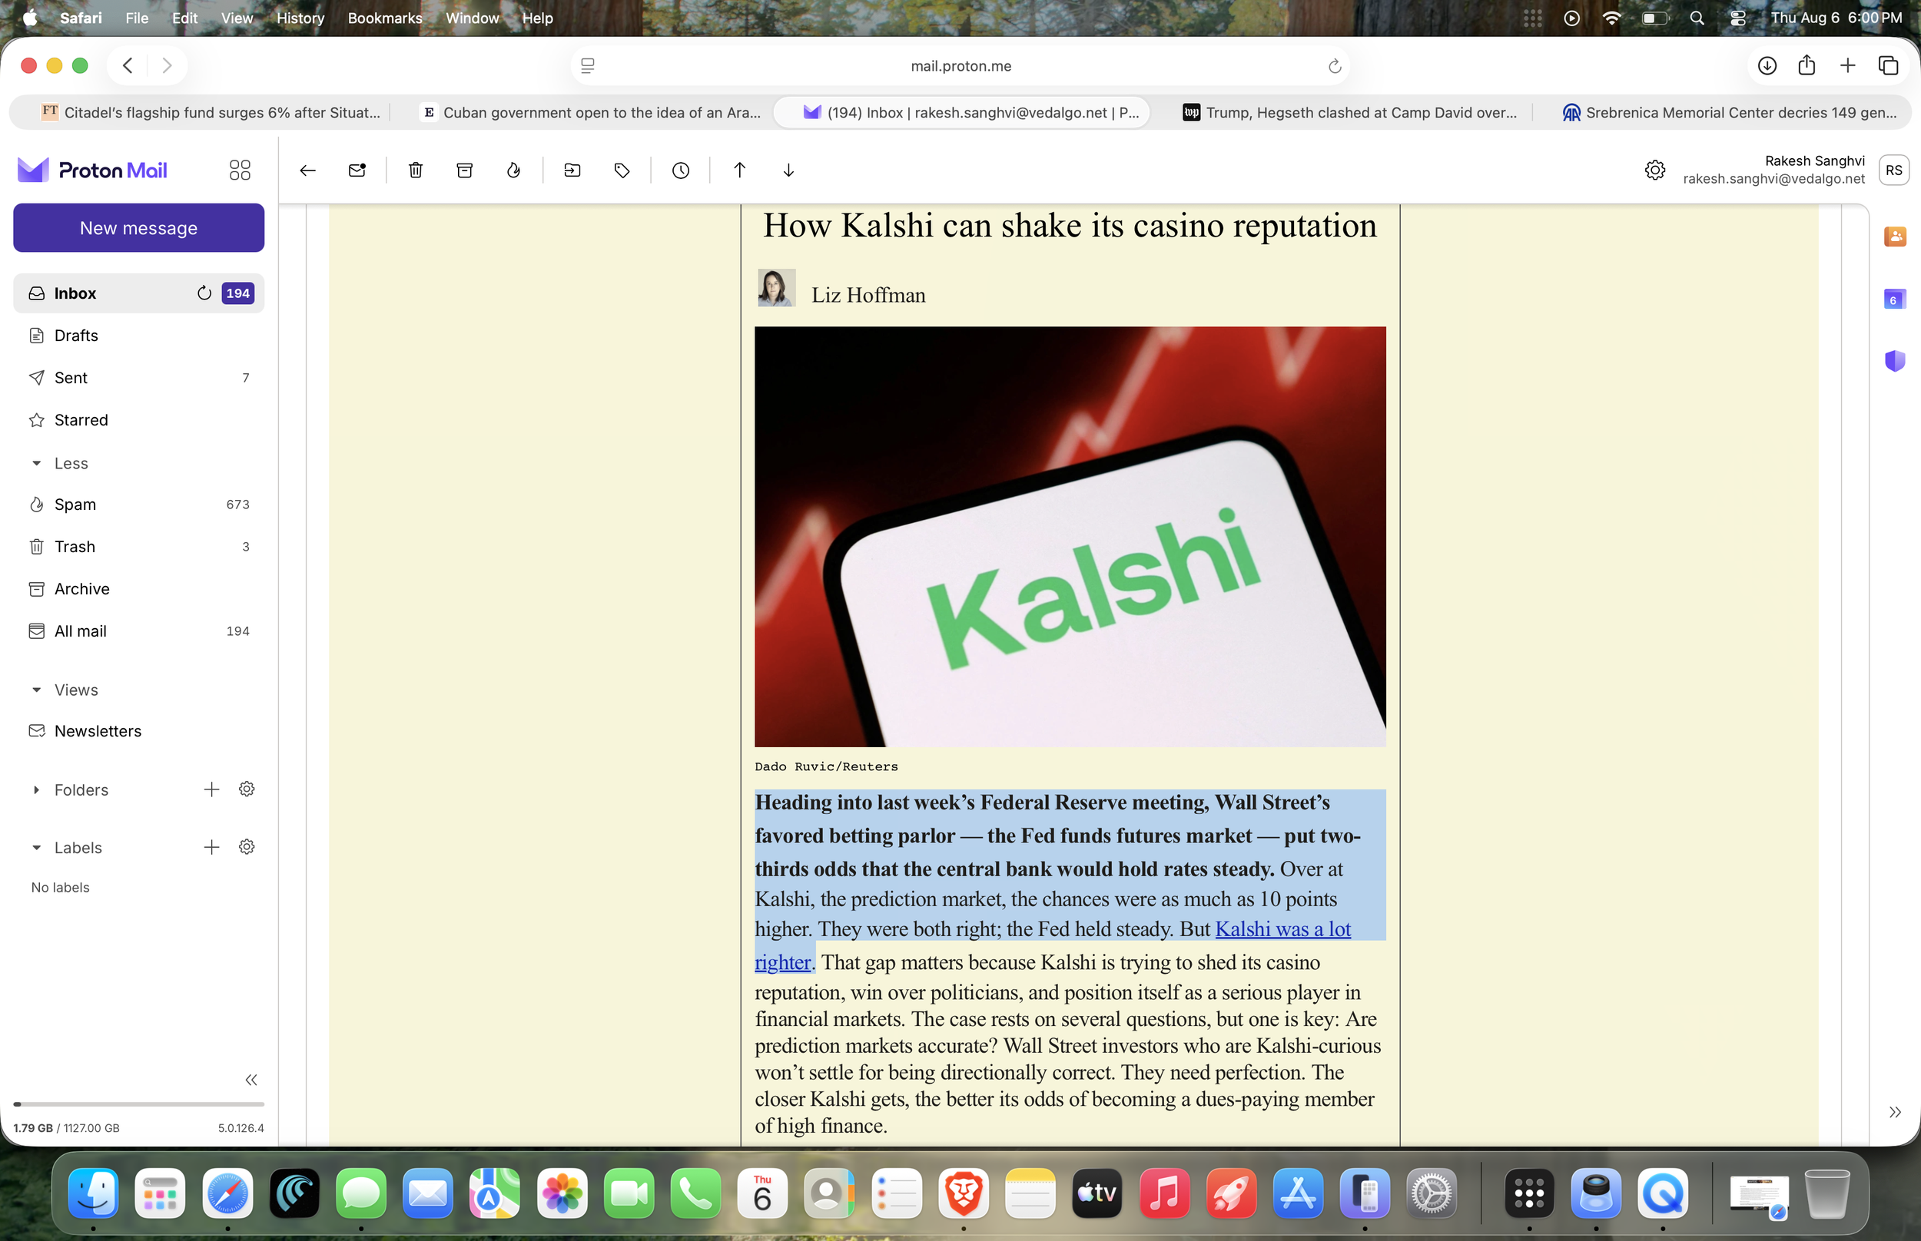Open Move to folder toolbar icon
Screen dimensions: 1921x1241
572,170
